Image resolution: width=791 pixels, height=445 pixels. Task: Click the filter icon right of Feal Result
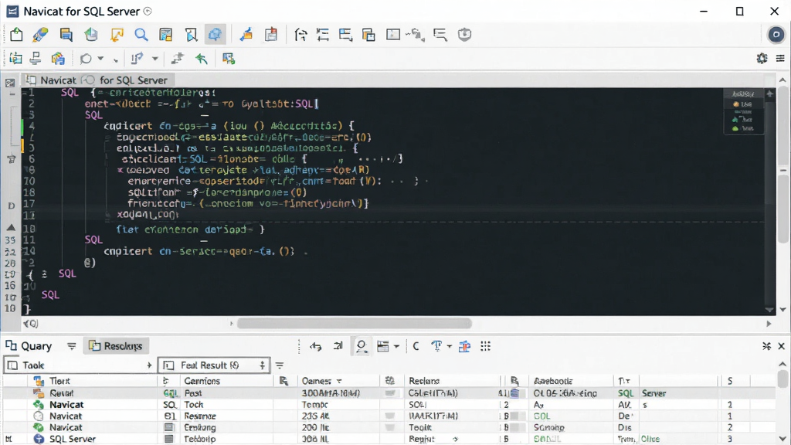pyautogui.click(x=280, y=365)
